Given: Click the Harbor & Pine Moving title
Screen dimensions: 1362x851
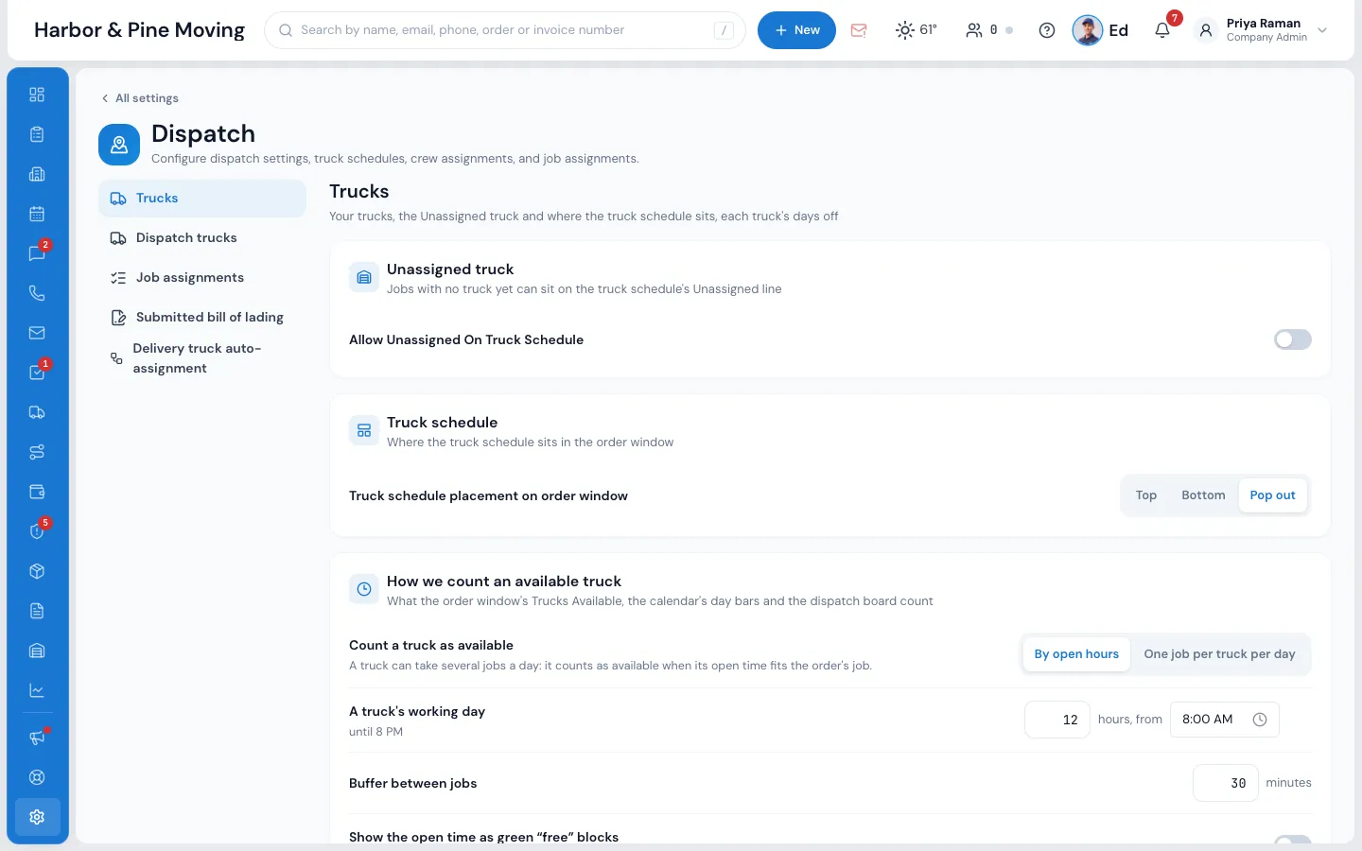Looking at the screenshot, I should coord(139,30).
